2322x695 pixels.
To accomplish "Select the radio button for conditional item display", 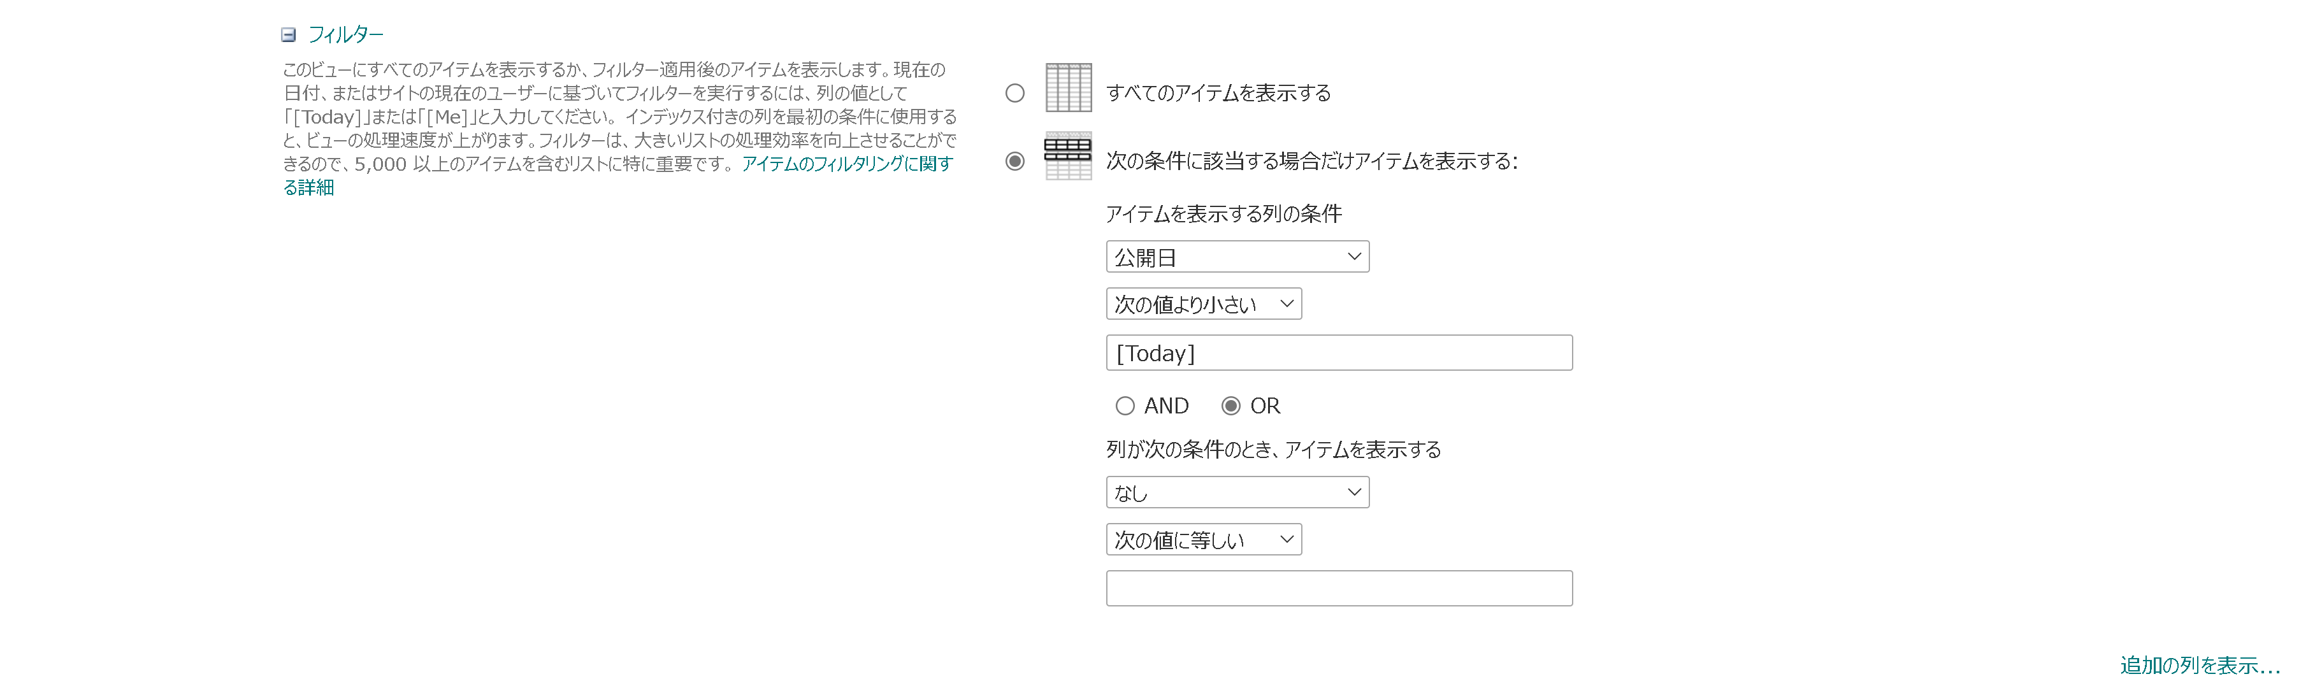I will pos(1015,161).
